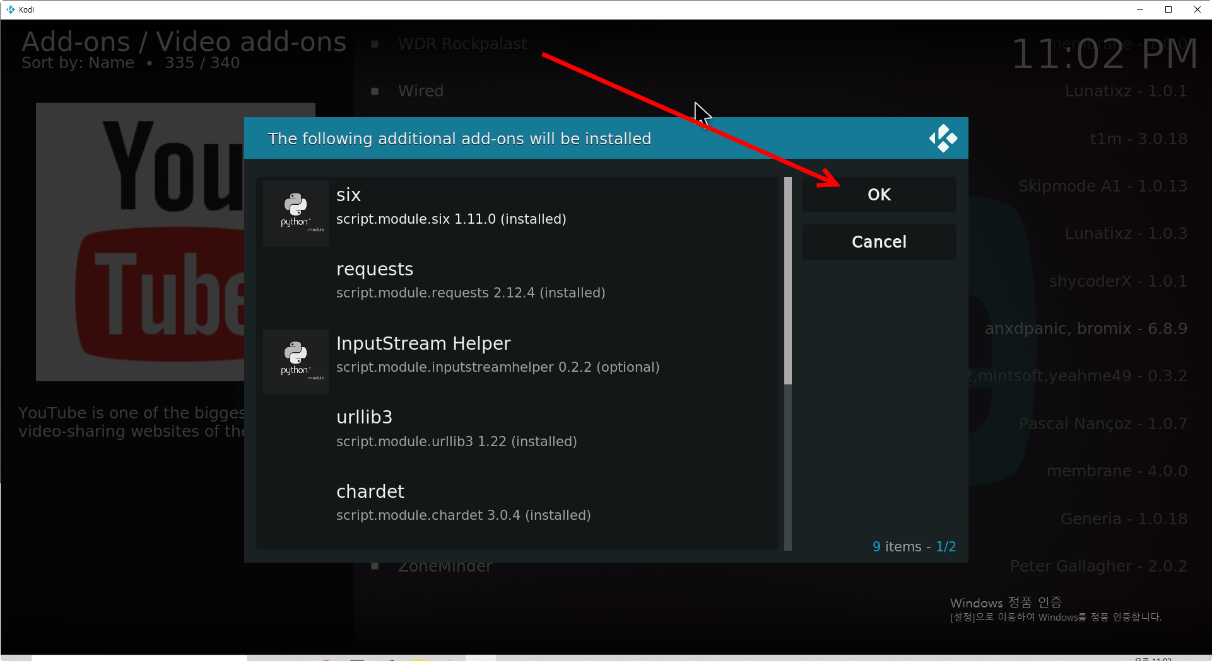Maximize the Kodi window
This screenshot has height=661, width=1212.
click(1168, 9)
